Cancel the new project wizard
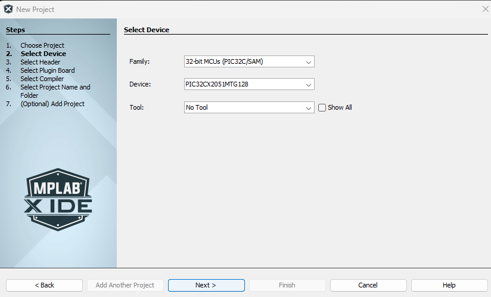Viewport: 491px width, 297px height. (x=368, y=285)
